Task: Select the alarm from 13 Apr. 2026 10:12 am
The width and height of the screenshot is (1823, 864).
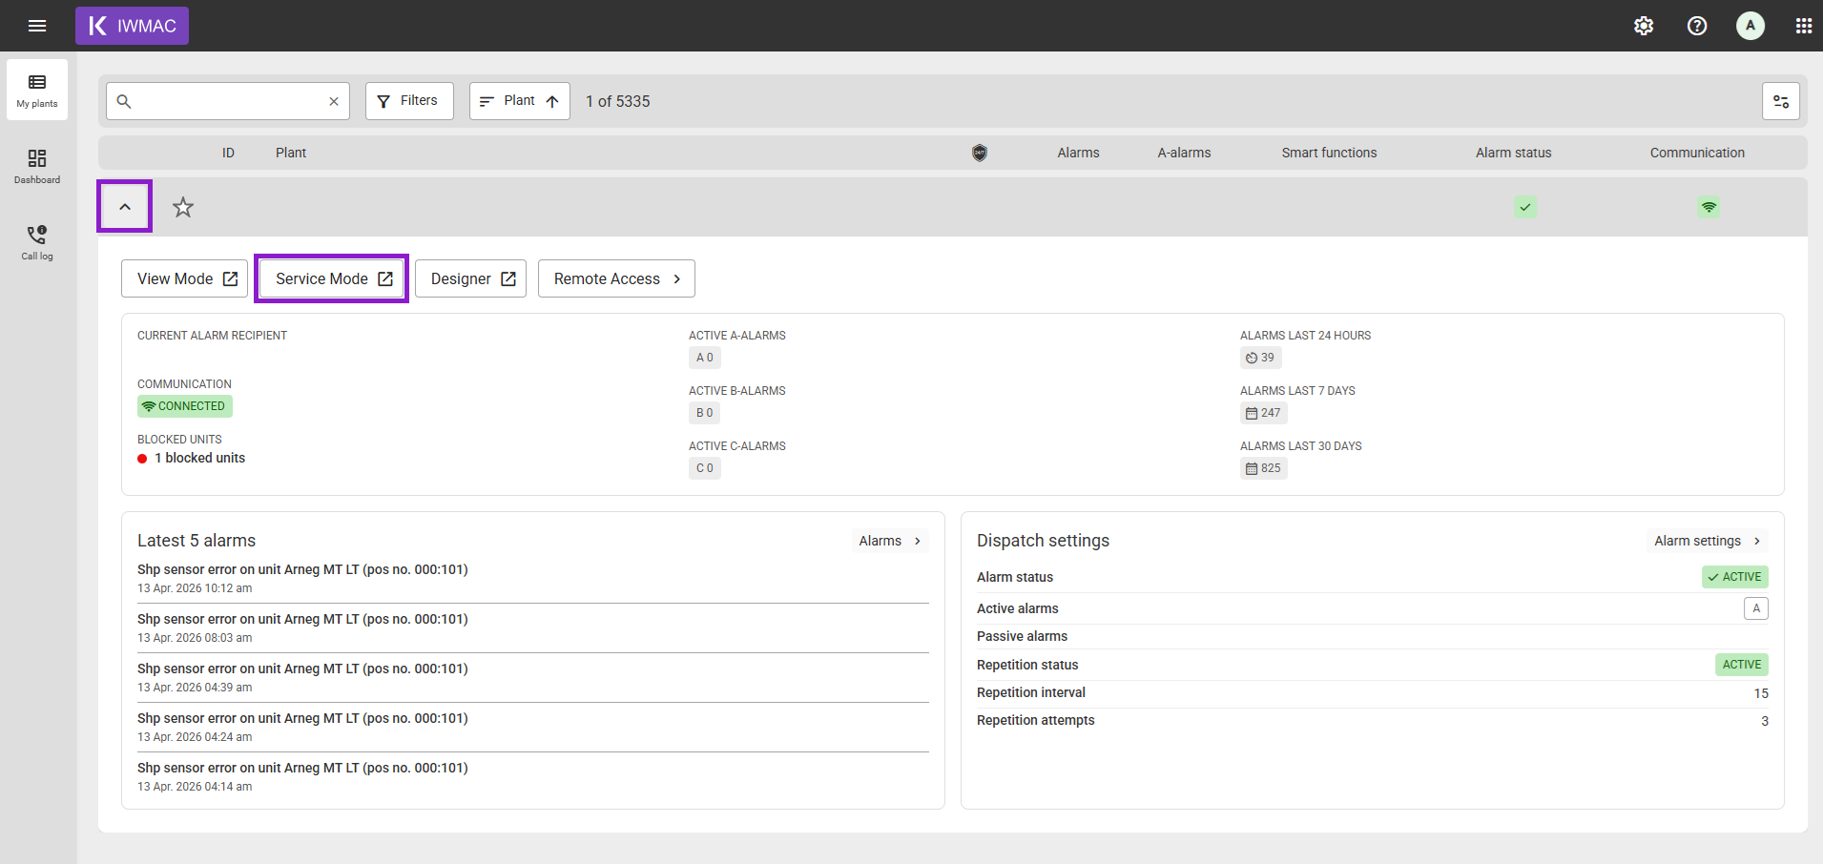Action: coord(533,579)
